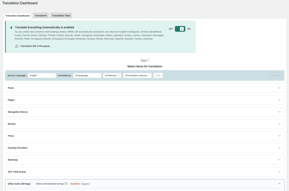Toggle Translate Everything Automatically switch
The image size is (289, 191).
tap(180, 29)
